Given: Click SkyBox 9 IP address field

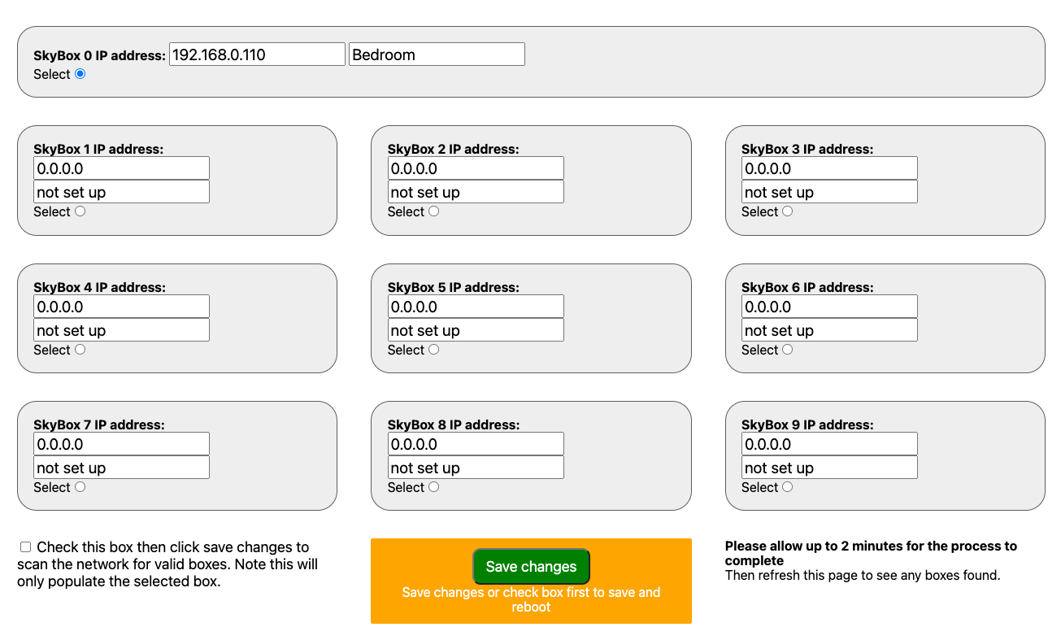Looking at the screenshot, I should (x=829, y=444).
